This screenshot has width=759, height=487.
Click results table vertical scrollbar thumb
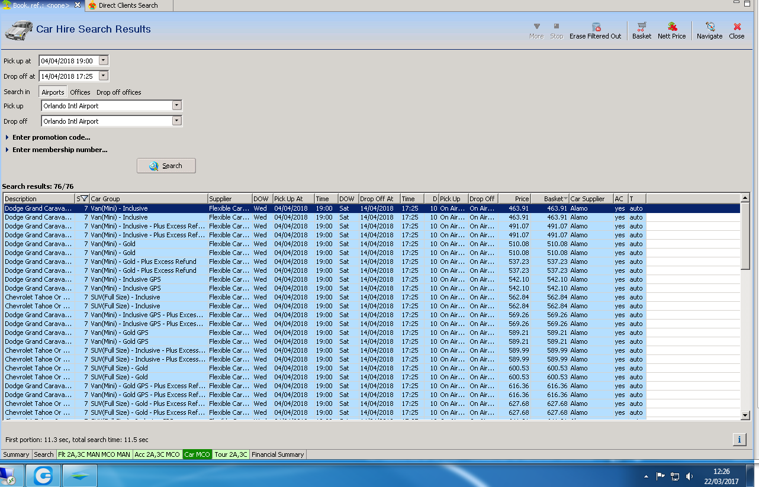[745, 236]
